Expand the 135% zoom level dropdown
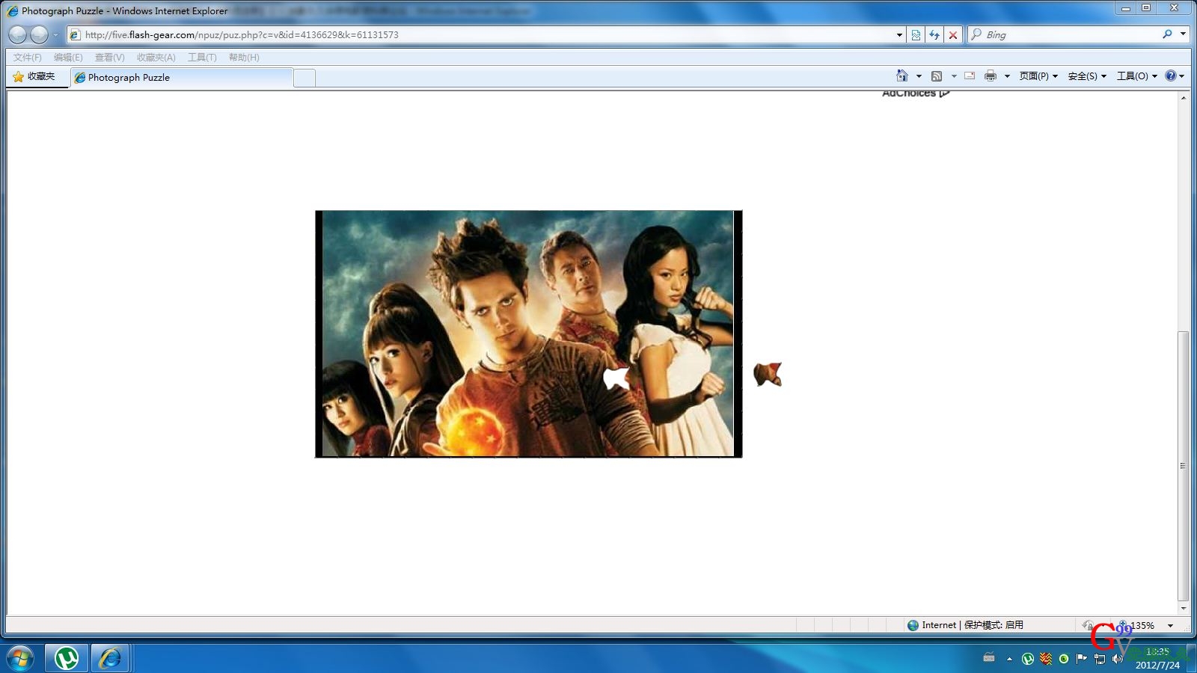This screenshot has width=1197, height=673. (1170, 626)
